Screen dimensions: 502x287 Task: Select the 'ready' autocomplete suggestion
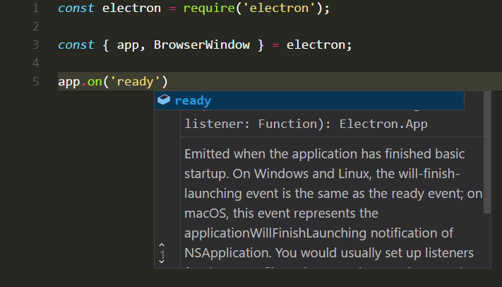(309, 100)
